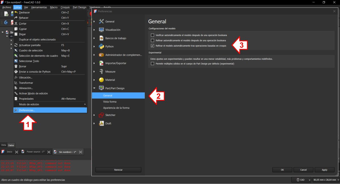
Task: Click the Propiedades document icon
Action: (16, 99)
